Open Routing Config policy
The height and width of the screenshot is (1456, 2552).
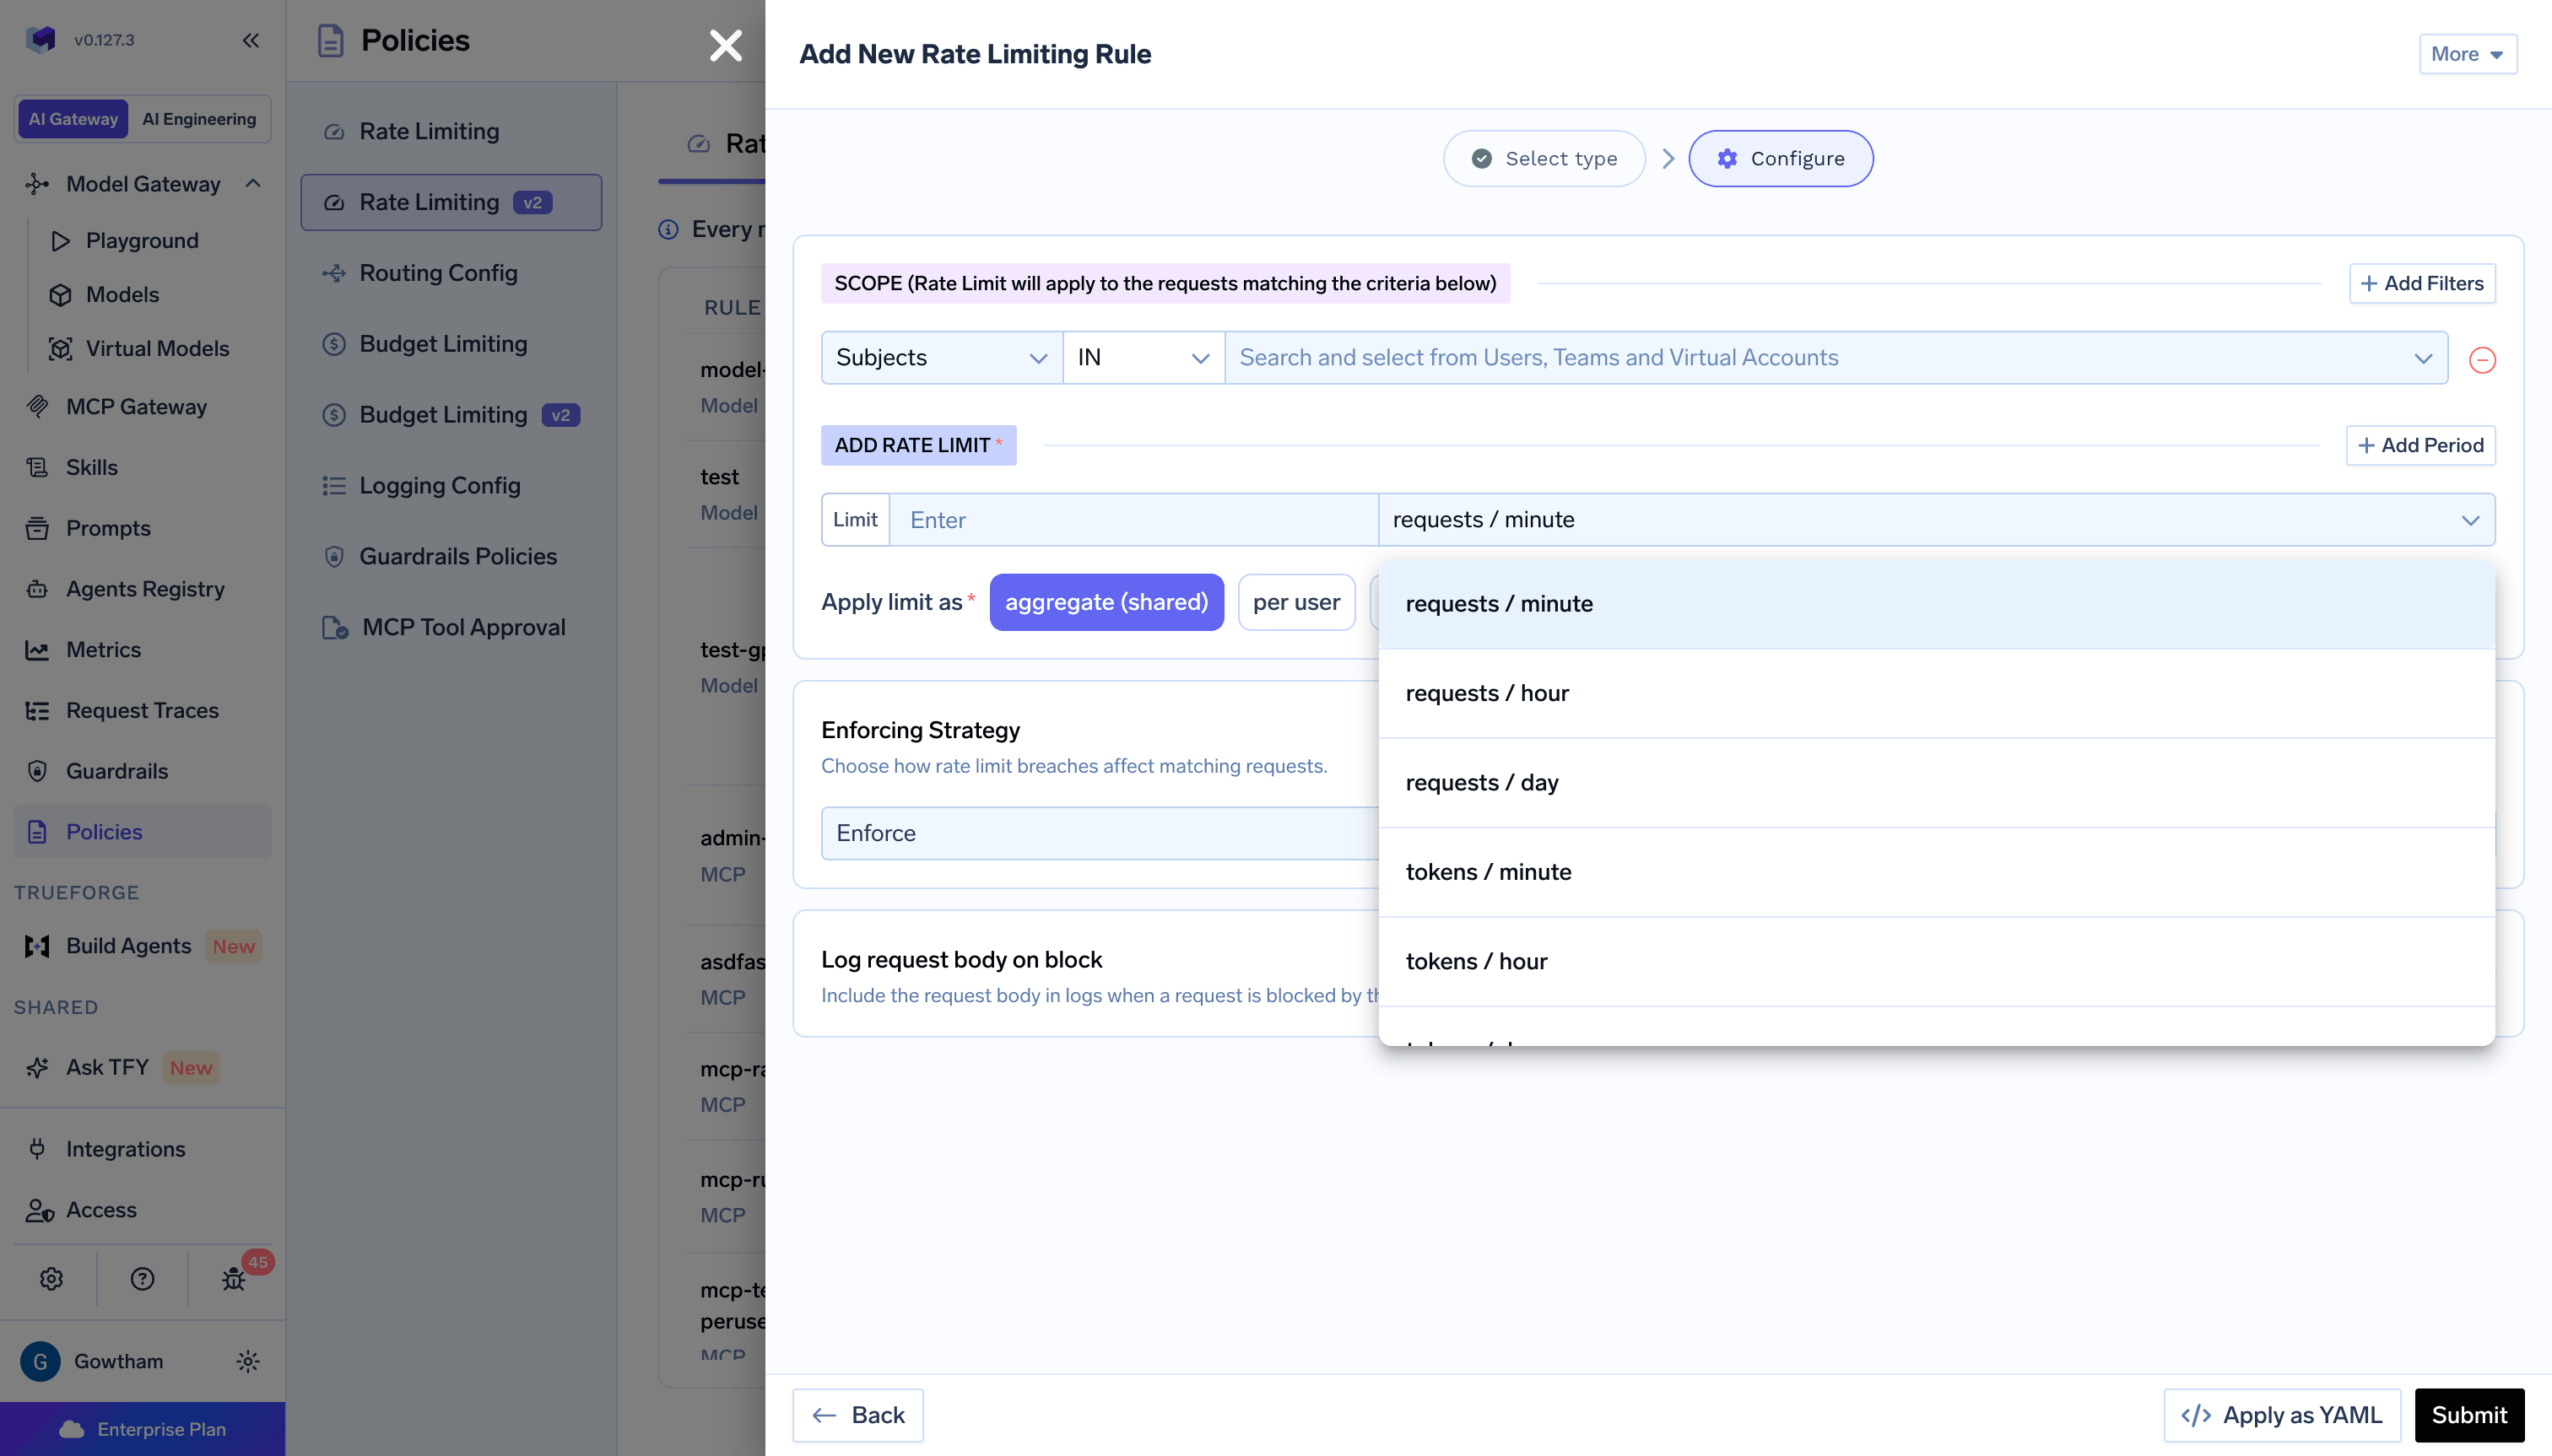point(438,273)
